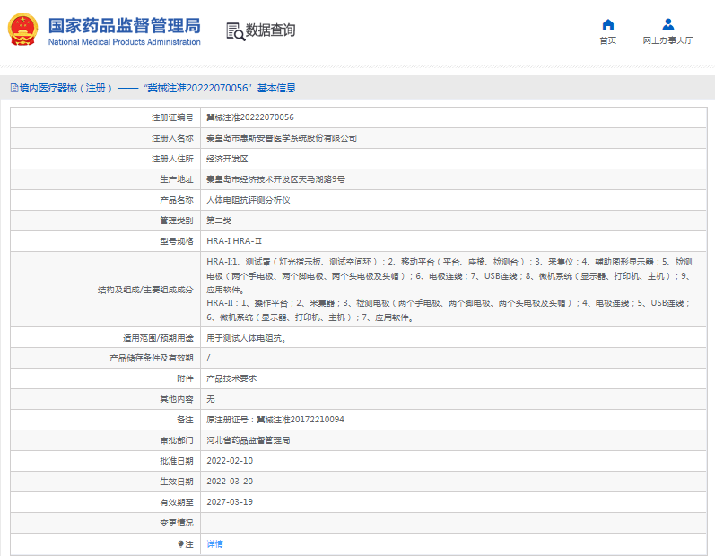
Task: Go to 首页 home icon
Action: pos(608,24)
